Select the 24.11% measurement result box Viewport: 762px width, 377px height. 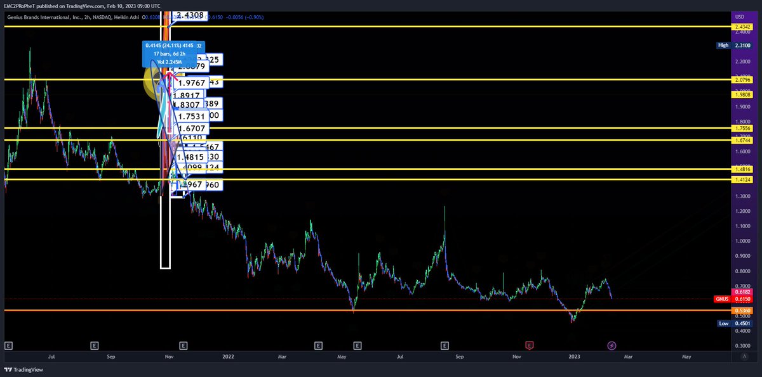tap(173, 54)
